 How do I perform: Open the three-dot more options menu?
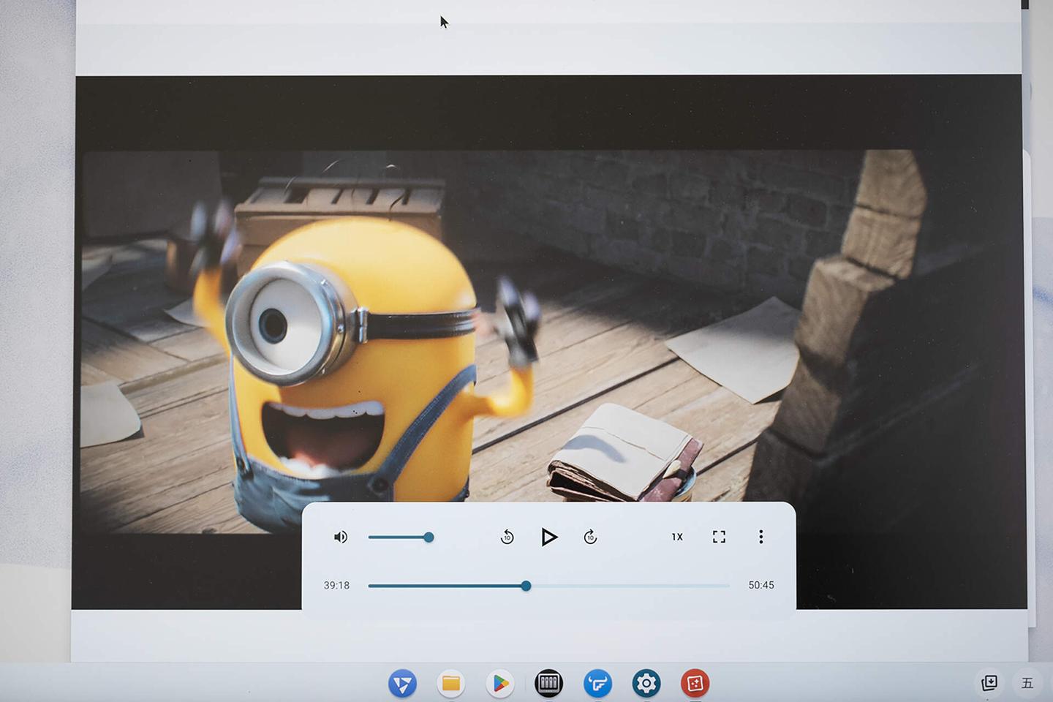(x=760, y=537)
